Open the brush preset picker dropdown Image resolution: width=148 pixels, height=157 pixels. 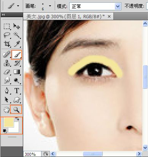50,6
